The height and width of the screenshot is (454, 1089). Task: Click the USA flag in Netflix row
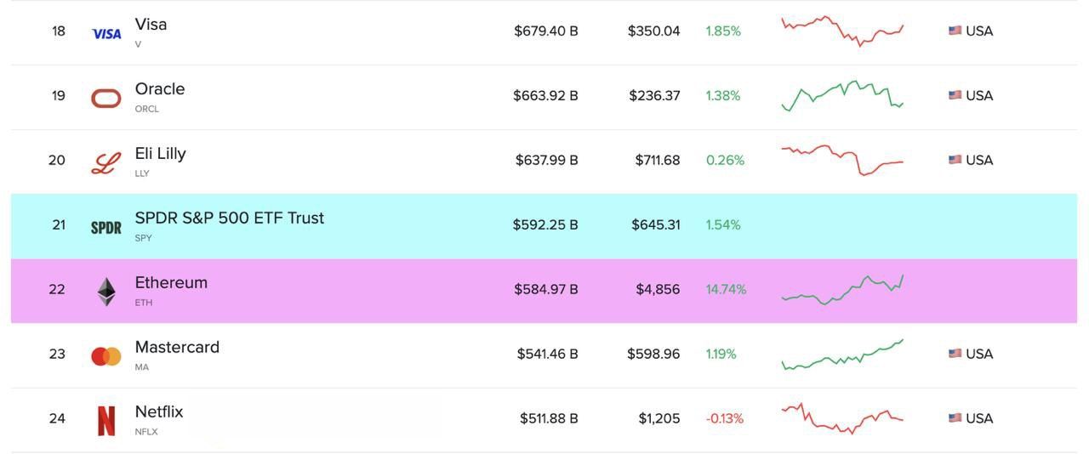click(x=955, y=418)
